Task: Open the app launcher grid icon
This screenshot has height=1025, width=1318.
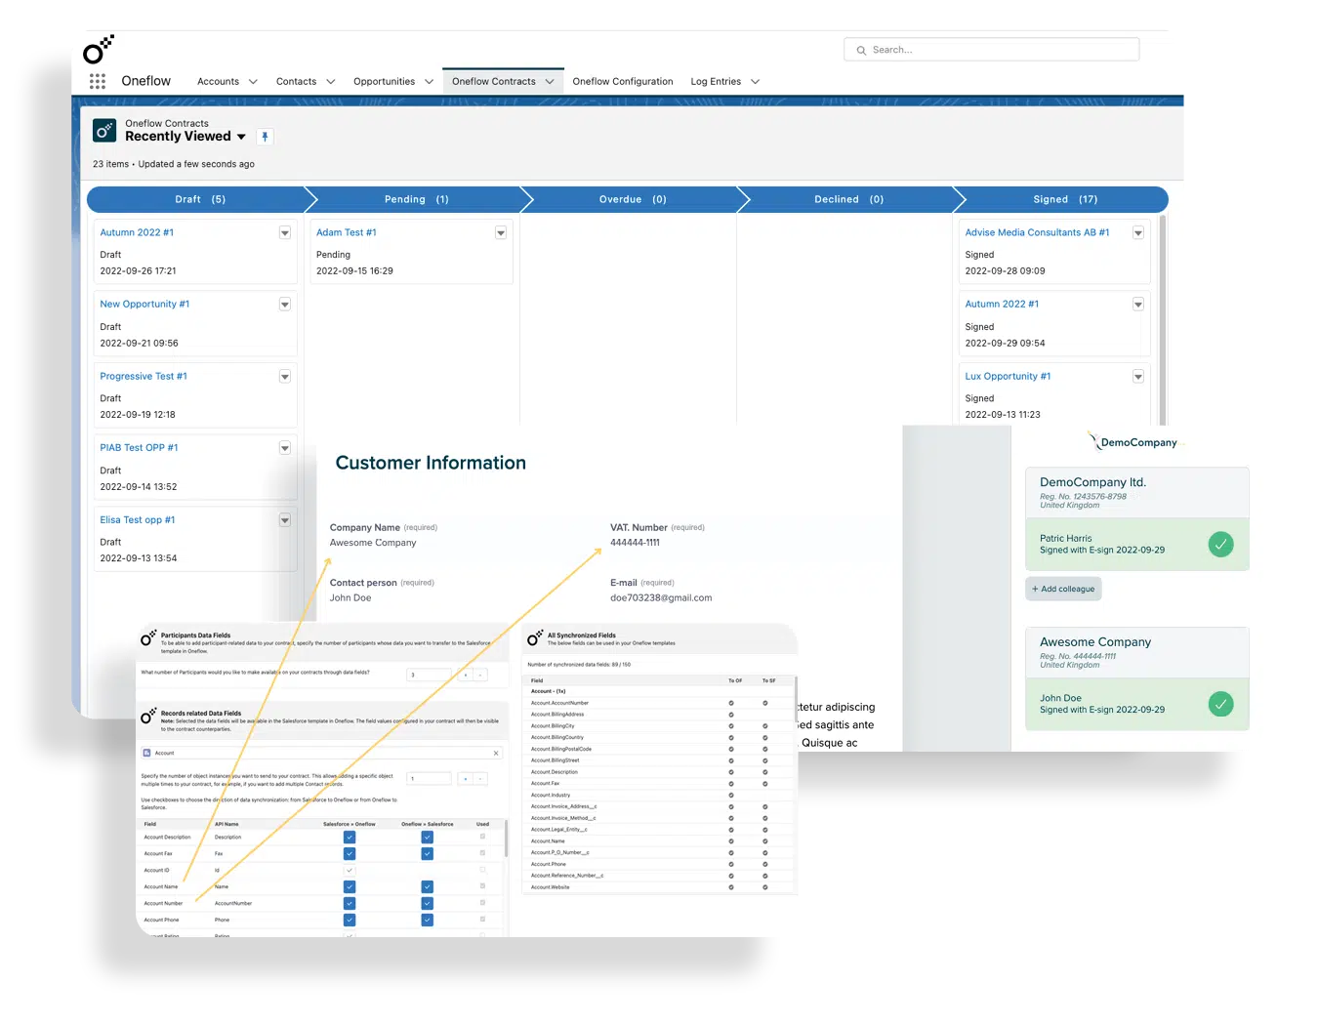Action: (x=98, y=82)
